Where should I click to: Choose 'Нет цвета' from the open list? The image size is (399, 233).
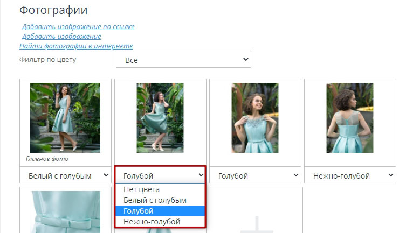141,189
